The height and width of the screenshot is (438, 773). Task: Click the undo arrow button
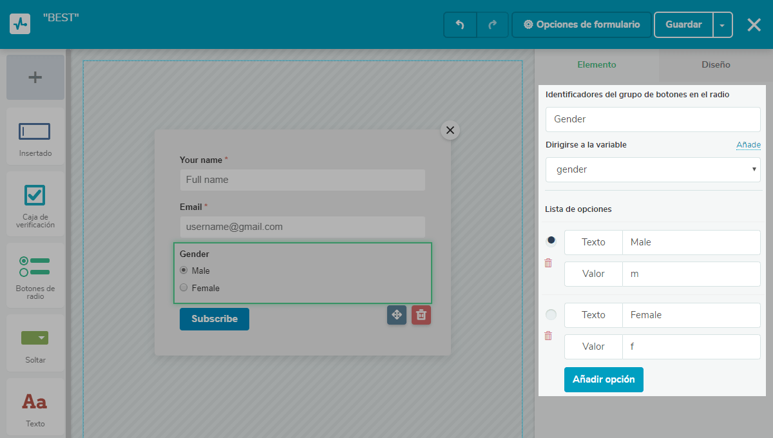point(460,25)
